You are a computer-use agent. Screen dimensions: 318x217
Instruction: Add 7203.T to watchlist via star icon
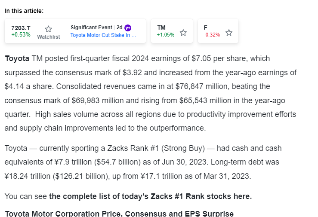(x=48, y=29)
